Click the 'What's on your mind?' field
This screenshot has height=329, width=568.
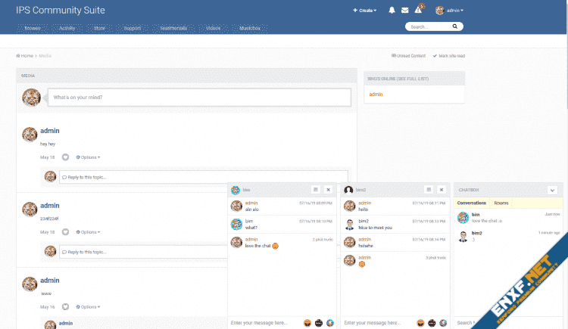pyautogui.click(x=198, y=98)
